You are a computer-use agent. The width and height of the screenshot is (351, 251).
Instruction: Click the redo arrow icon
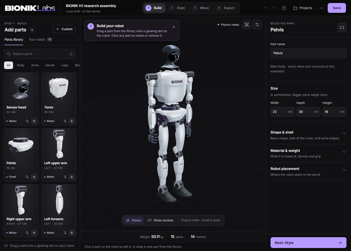point(275,8)
